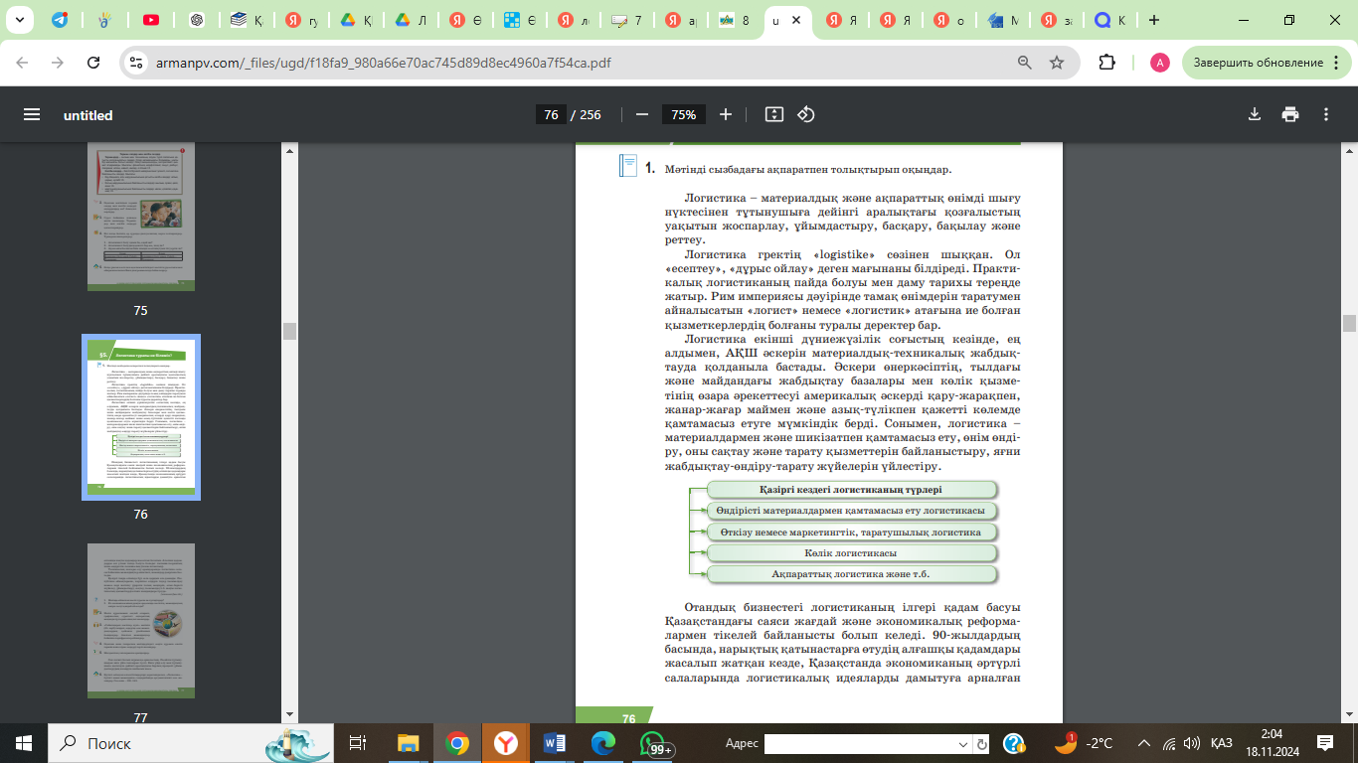Open Yandex Browser from the taskbar
The width and height of the screenshot is (1358, 763).
[506, 743]
